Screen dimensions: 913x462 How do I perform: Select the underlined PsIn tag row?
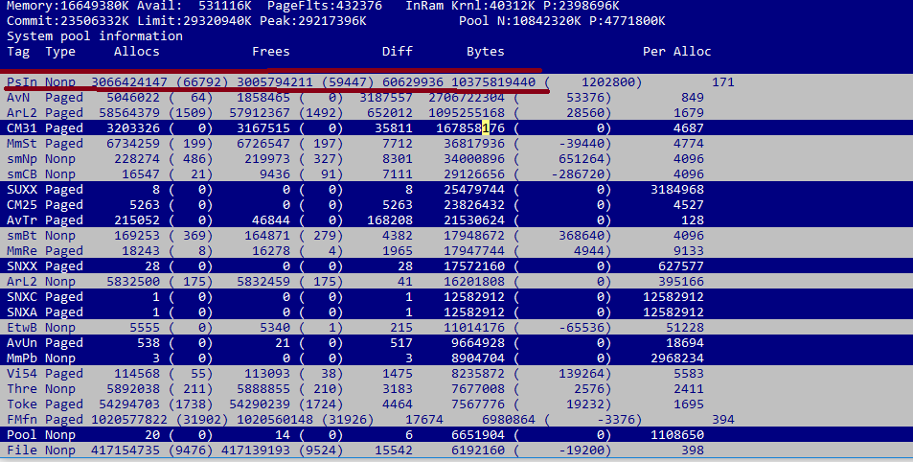pyautogui.click(x=19, y=82)
